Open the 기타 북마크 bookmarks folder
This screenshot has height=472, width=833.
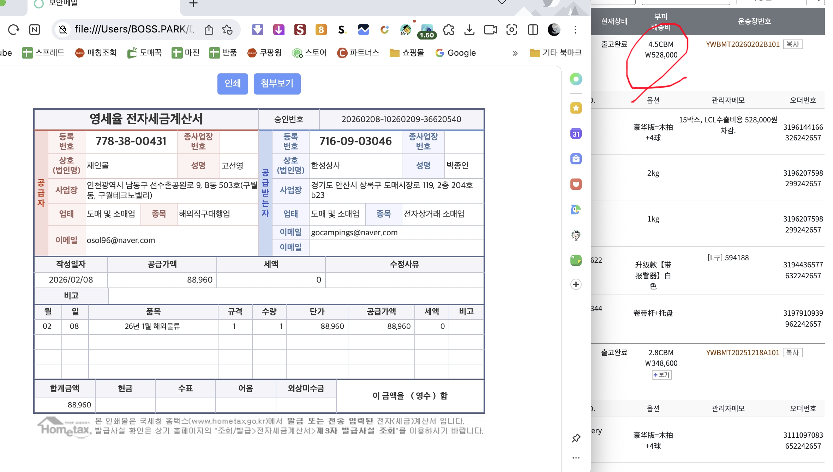[556, 53]
